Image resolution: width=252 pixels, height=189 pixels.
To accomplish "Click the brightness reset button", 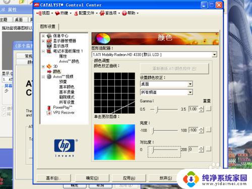I will 209,130.
